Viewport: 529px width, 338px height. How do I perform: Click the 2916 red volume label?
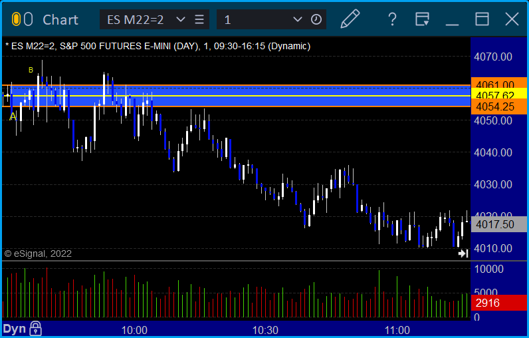pyautogui.click(x=498, y=303)
